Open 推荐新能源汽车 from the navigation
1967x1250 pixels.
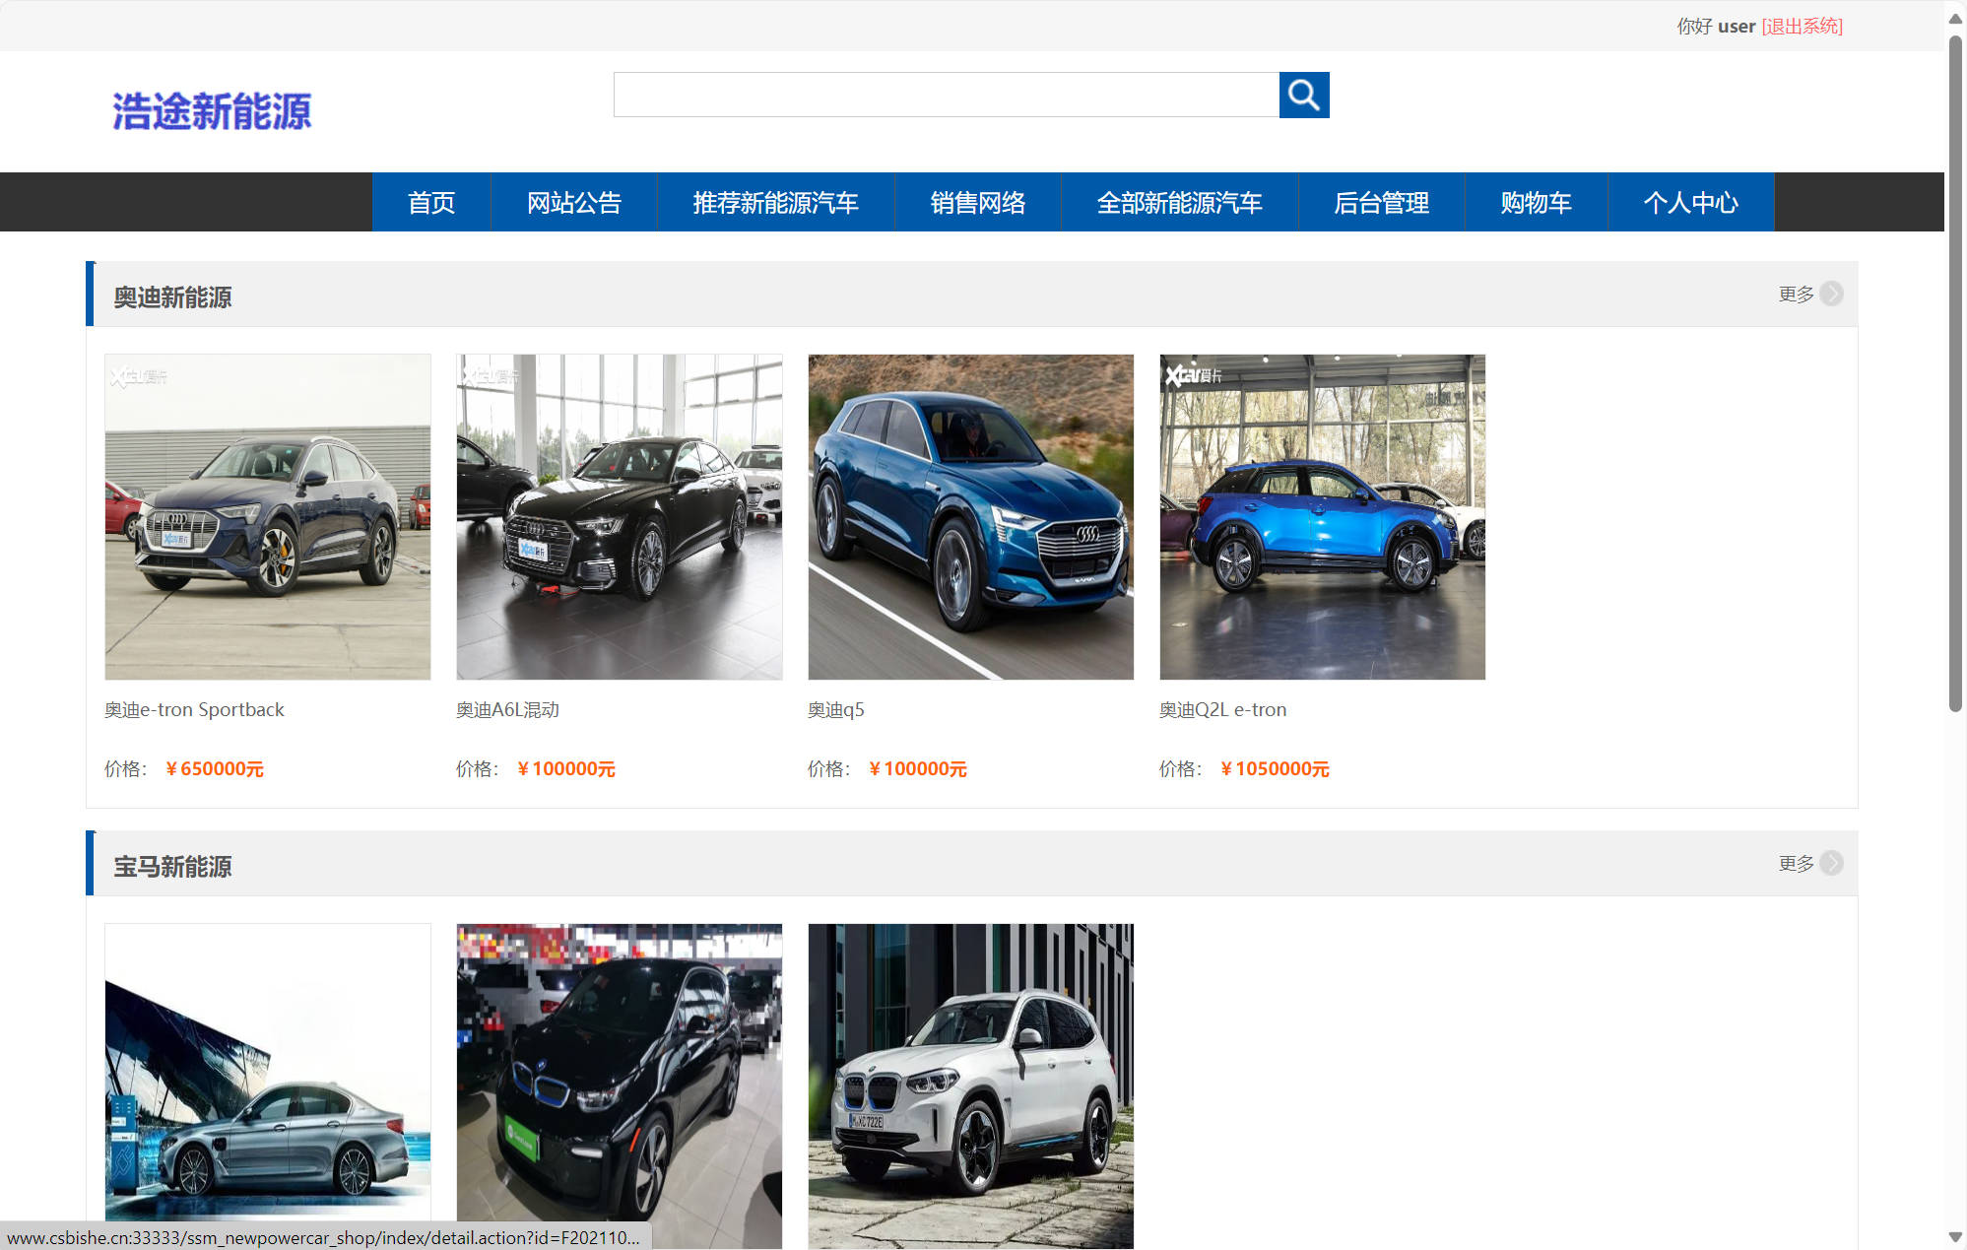tap(775, 202)
